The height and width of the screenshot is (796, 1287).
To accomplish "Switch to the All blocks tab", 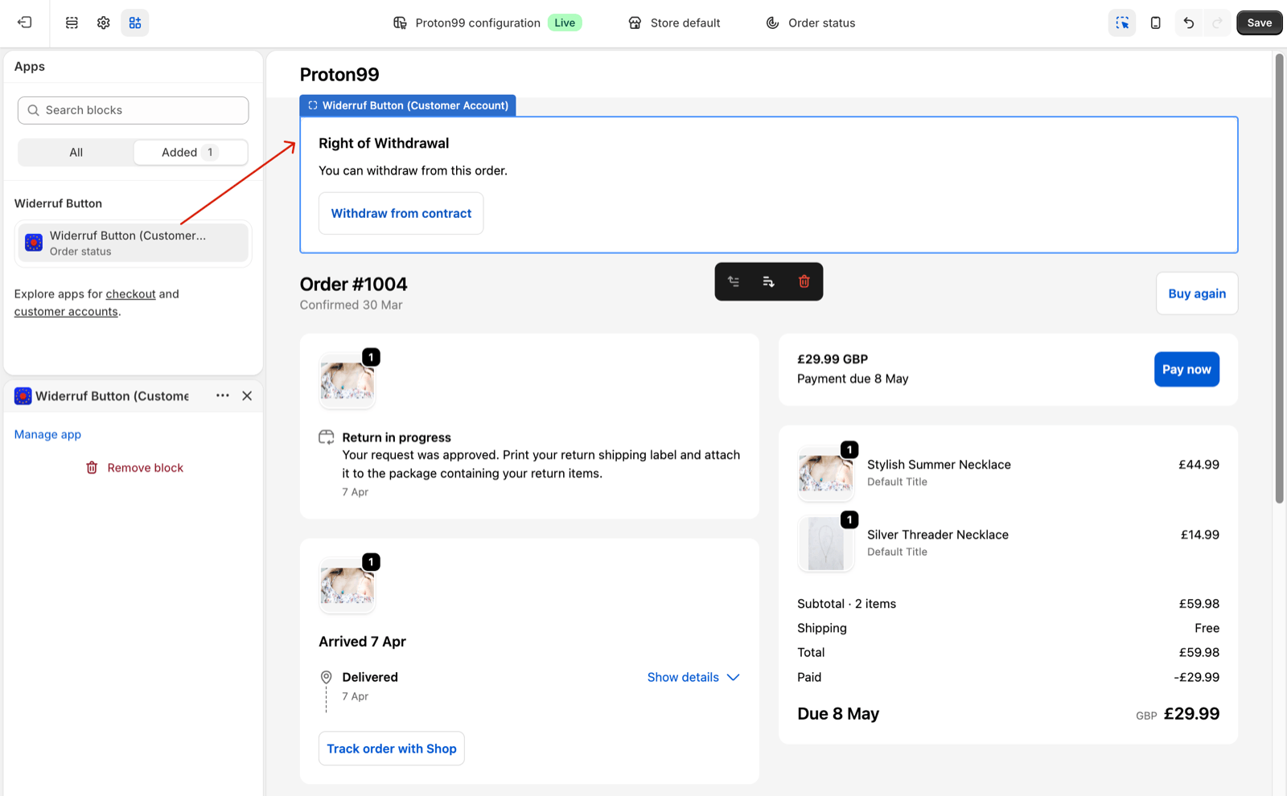I will (x=76, y=152).
